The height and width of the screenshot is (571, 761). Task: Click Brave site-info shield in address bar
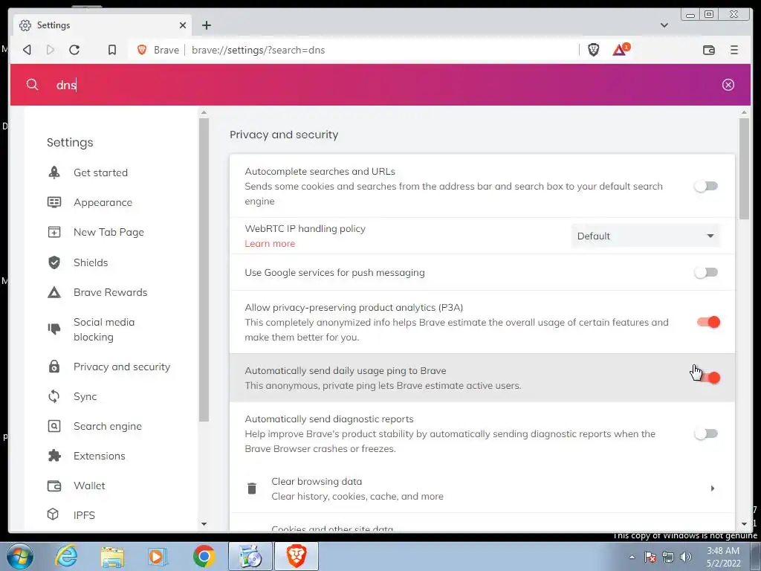coord(142,50)
